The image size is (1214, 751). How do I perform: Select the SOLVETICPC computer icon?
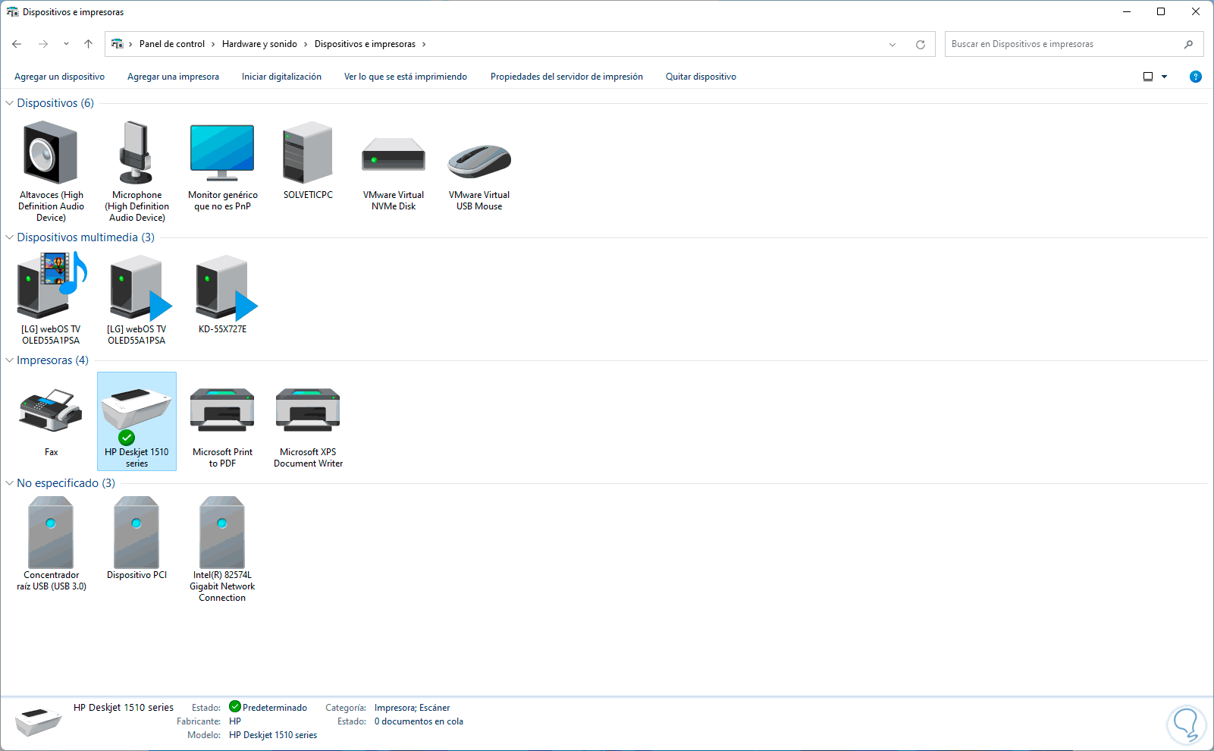pyautogui.click(x=308, y=152)
